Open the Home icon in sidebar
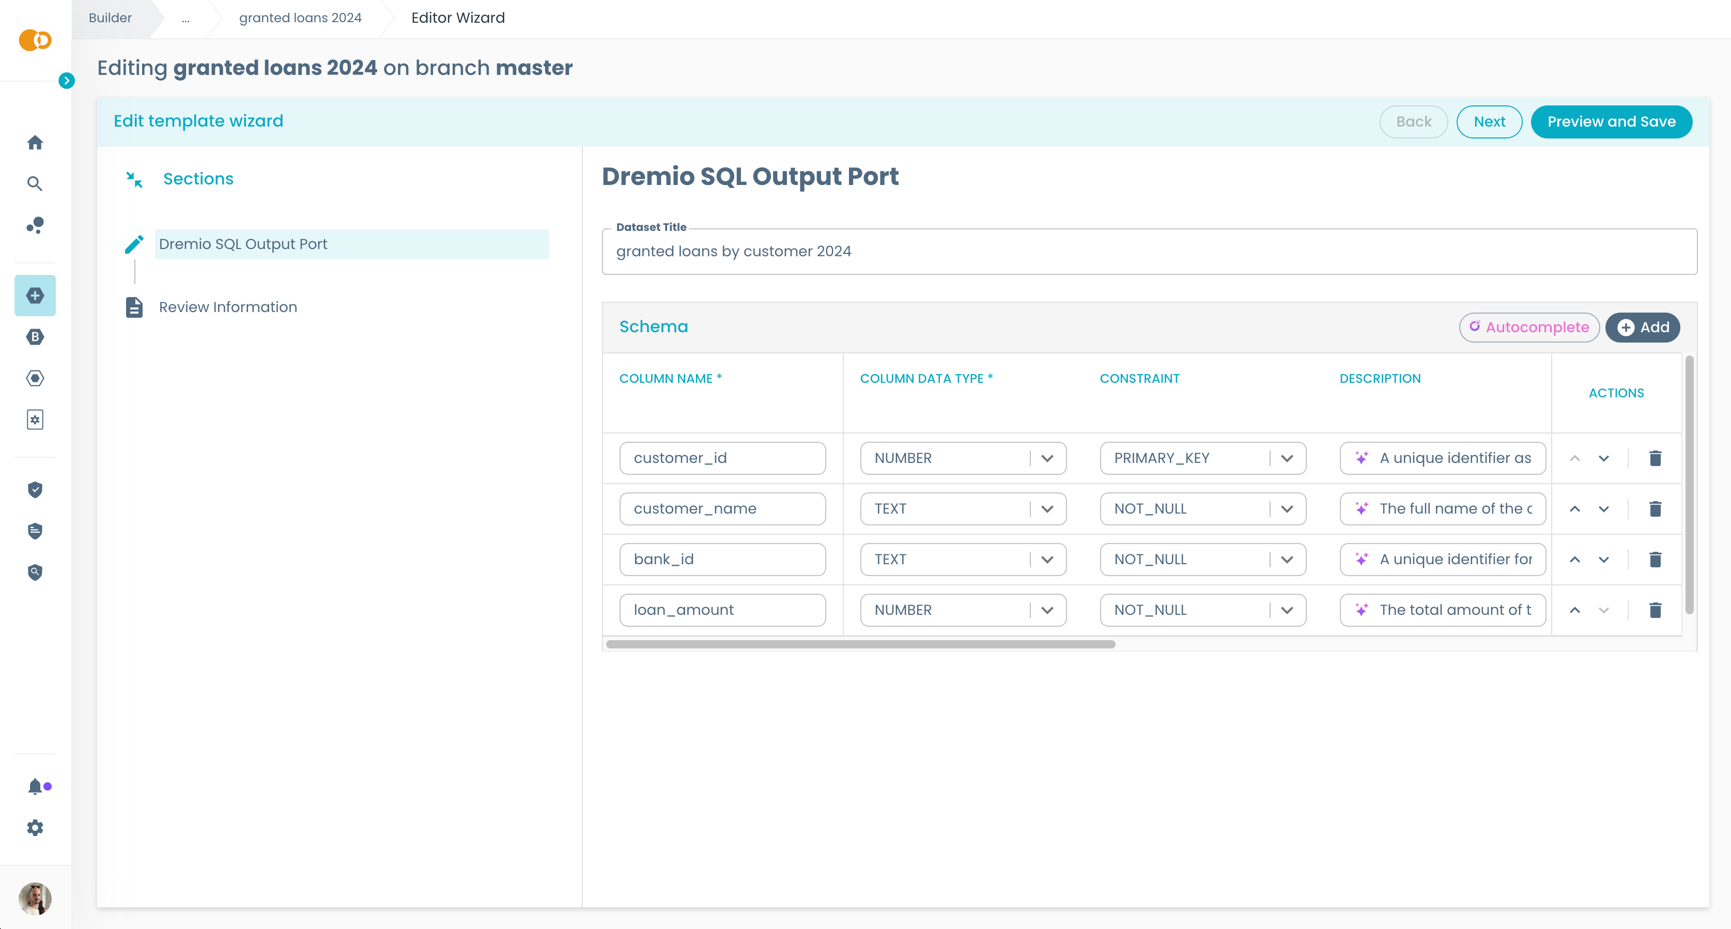The image size is (1731, 929). pyautogui.click(x=35, y=143)
